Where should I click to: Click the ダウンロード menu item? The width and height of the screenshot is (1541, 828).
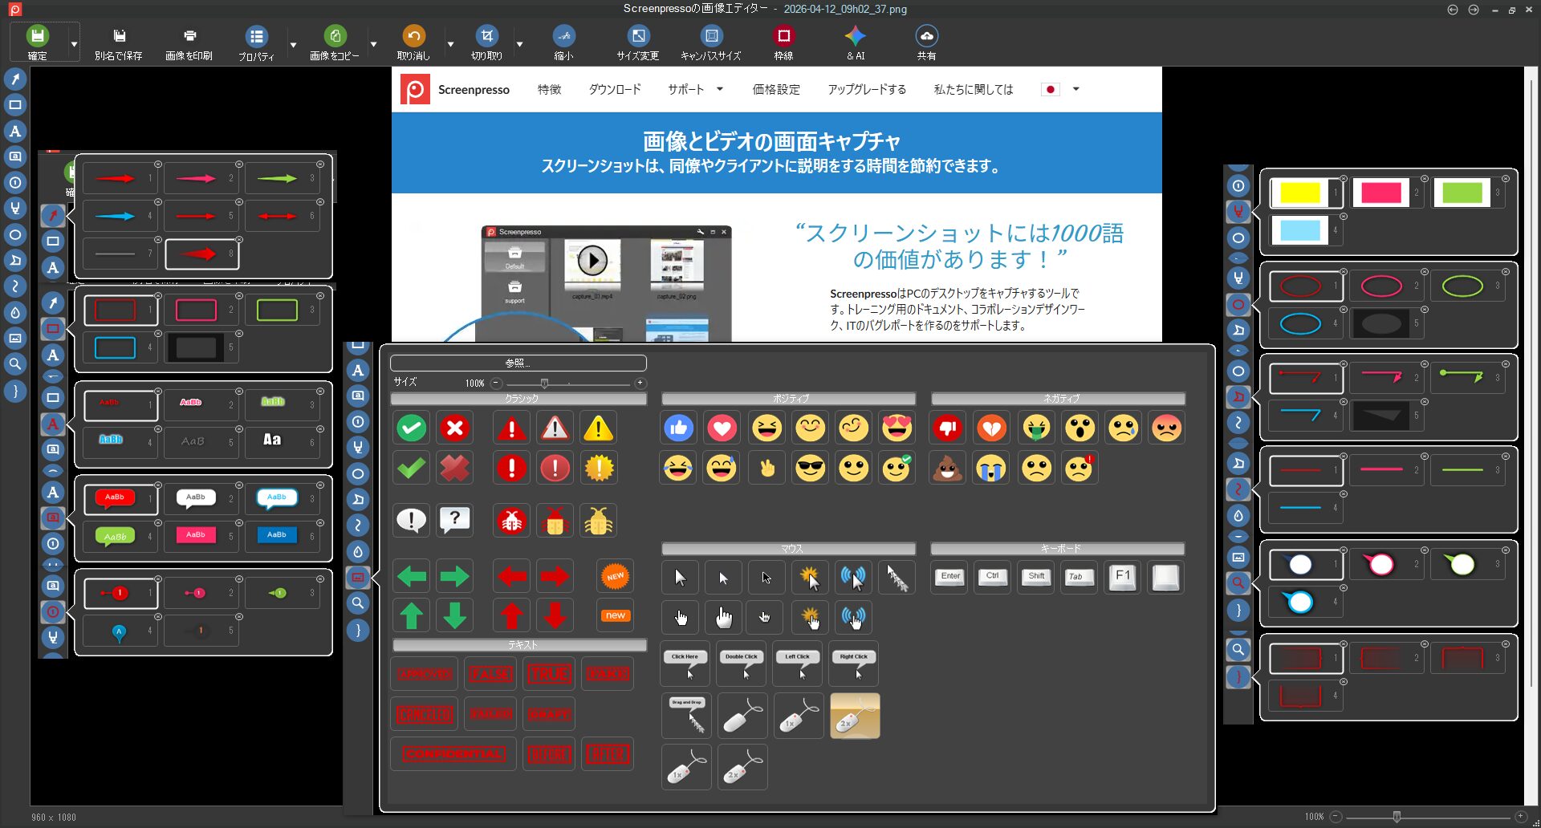tap(615, 90)
